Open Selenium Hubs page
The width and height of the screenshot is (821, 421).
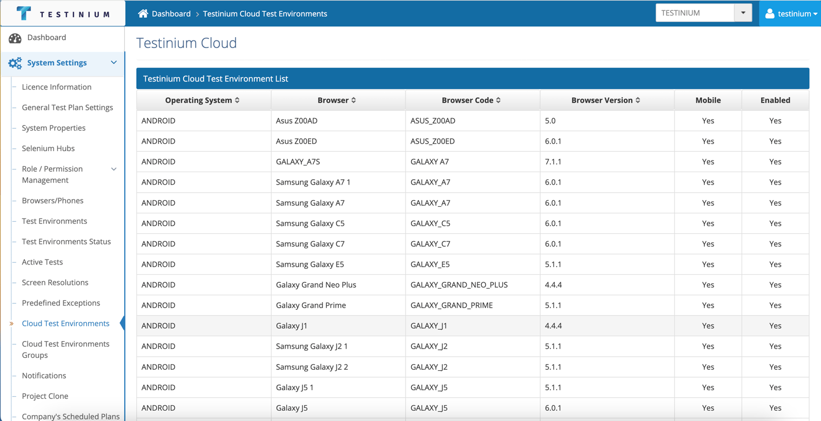pos(48,148)
